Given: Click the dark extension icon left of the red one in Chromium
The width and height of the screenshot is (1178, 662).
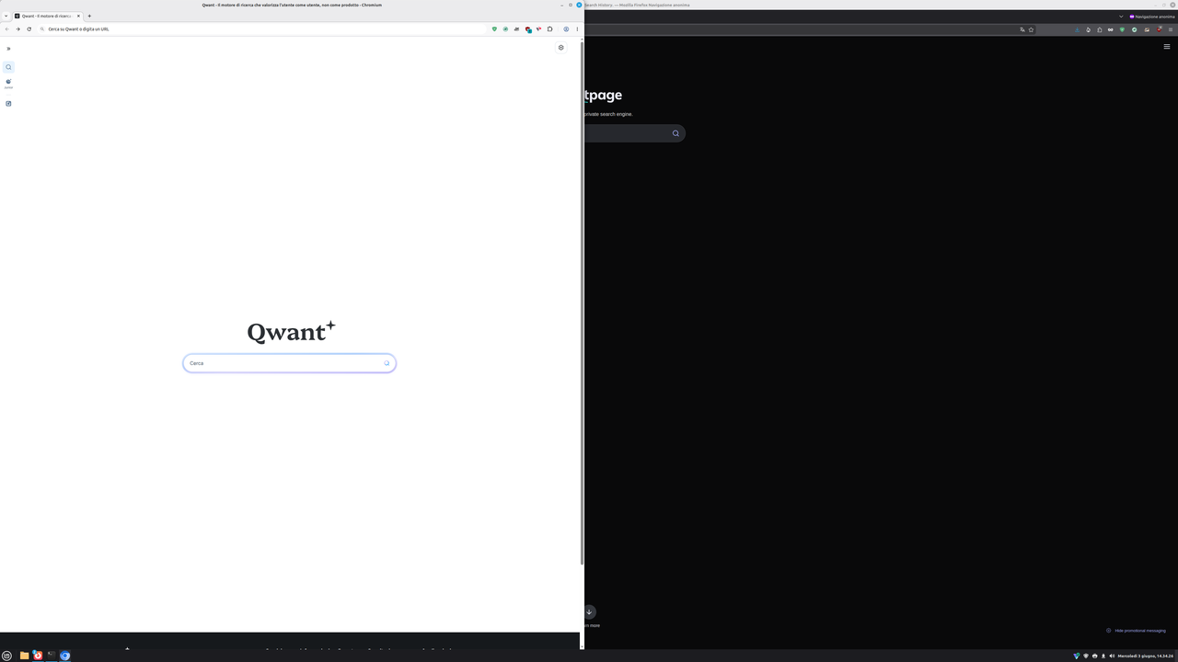Looking at the screenshot, I should (x=516, y=29).
